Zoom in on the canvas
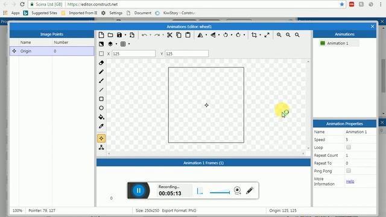The image size is (386, 217). coord(279,35)
